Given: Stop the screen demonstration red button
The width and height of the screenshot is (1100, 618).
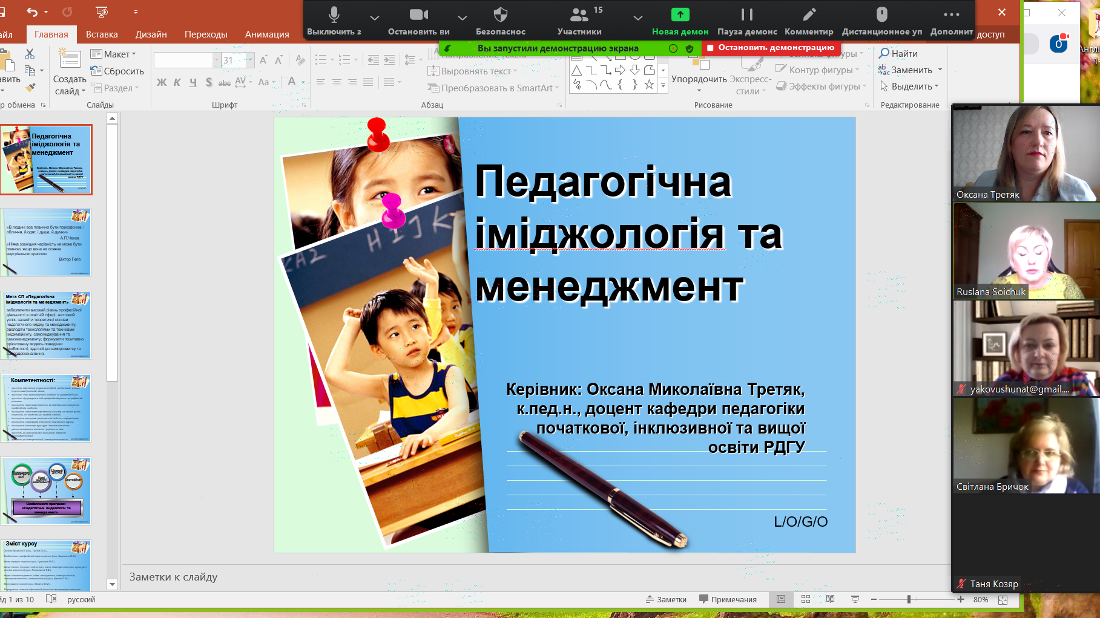Looking at the screenshot, I should [x=771, y=48].
